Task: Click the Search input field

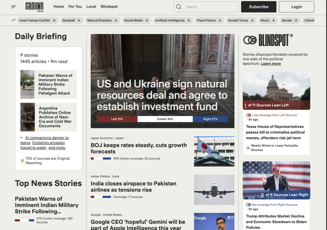Action: 206,7
